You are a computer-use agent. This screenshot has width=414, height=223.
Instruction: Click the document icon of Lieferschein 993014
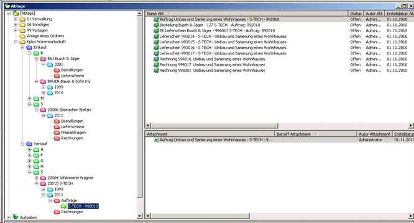156,37
